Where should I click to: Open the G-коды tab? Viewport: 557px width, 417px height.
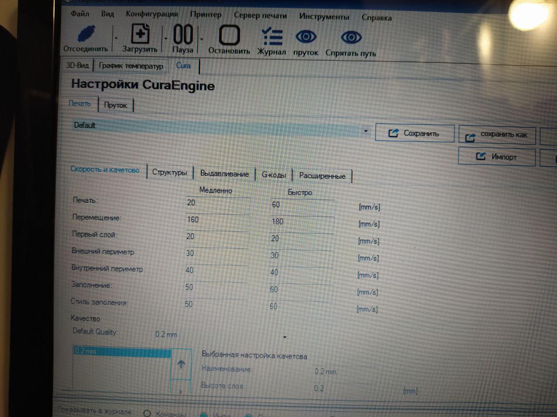(274, 175)
